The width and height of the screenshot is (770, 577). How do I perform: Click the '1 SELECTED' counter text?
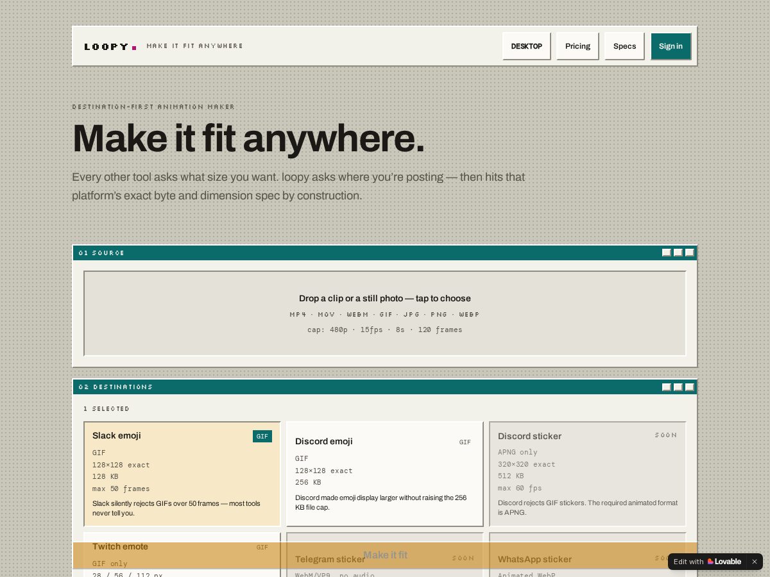click(107, 408)
